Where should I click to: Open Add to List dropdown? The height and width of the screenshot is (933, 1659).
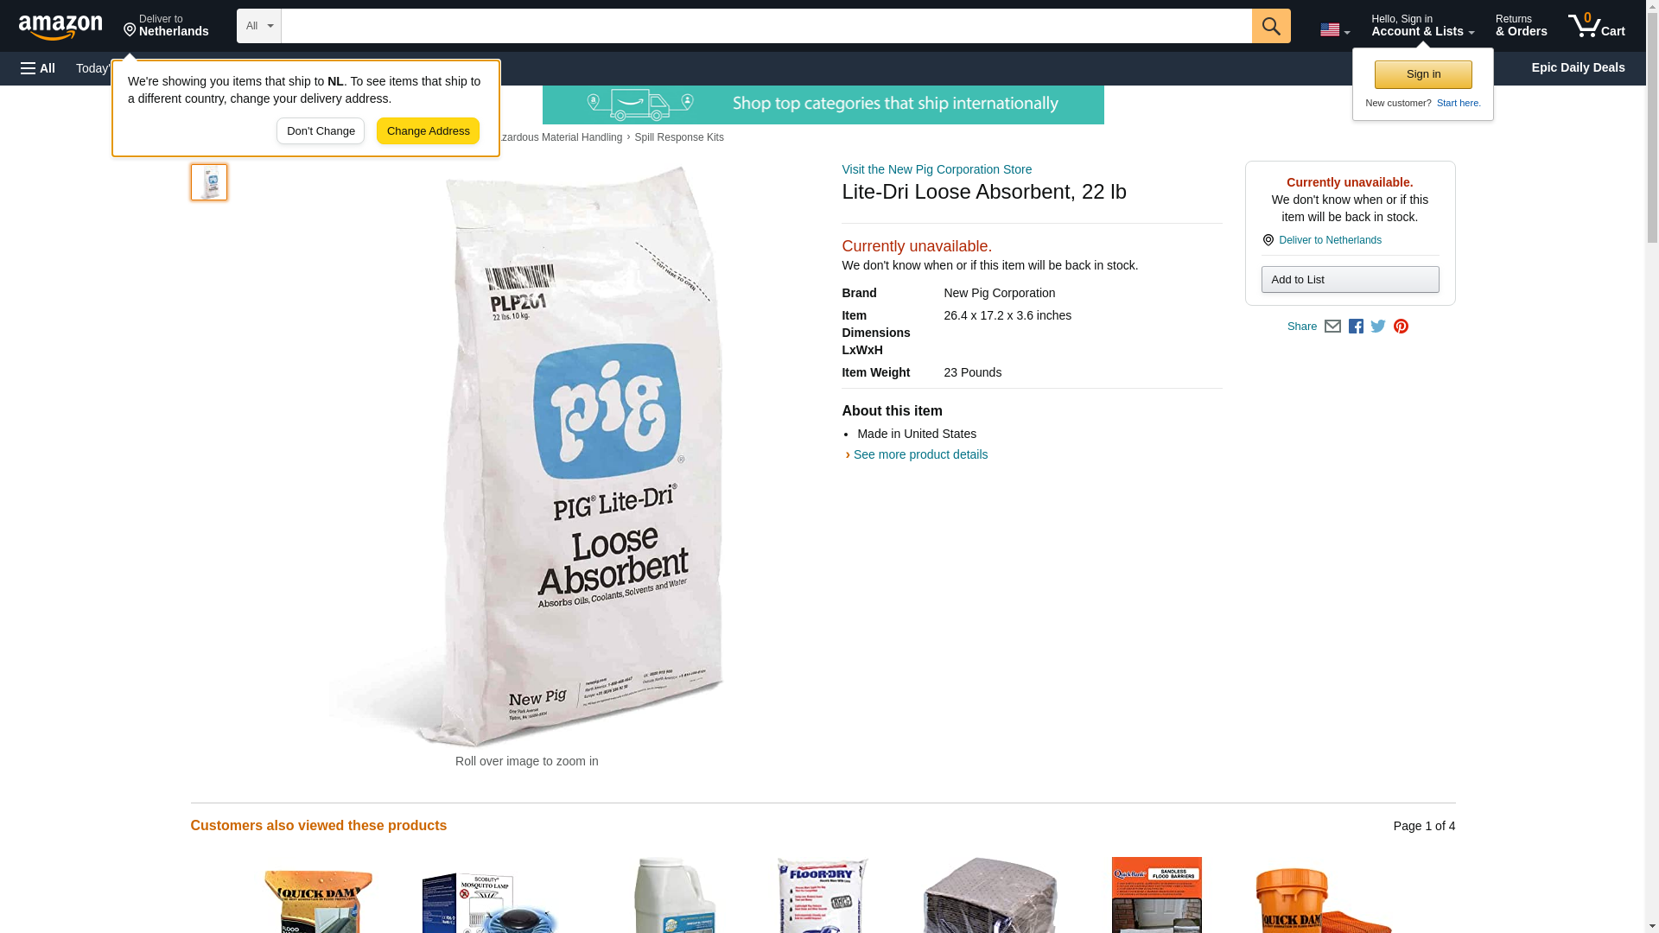[1350, 279]
